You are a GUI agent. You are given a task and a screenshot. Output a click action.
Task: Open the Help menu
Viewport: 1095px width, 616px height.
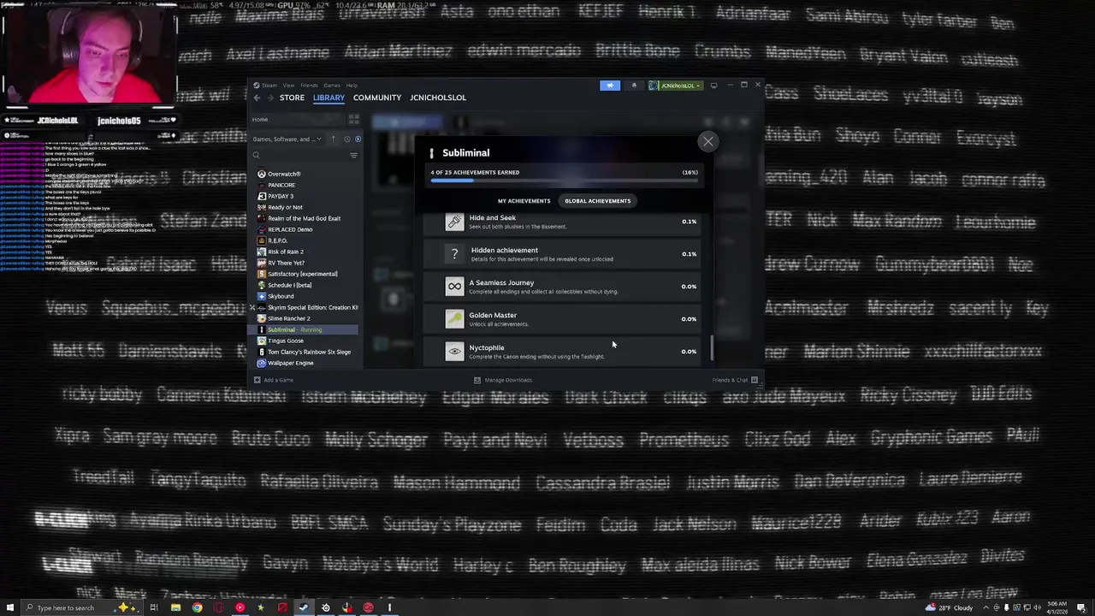pos(352,86)
